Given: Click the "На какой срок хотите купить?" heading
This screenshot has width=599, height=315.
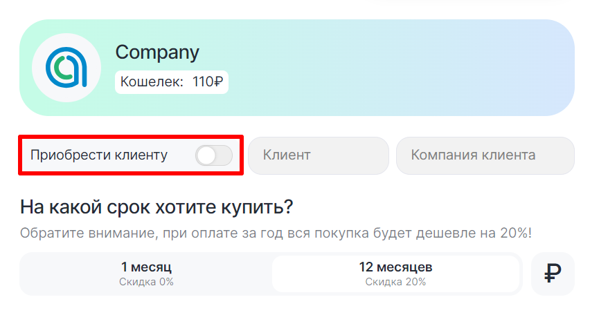Looking at the screenshot, I should pos(157,207).
